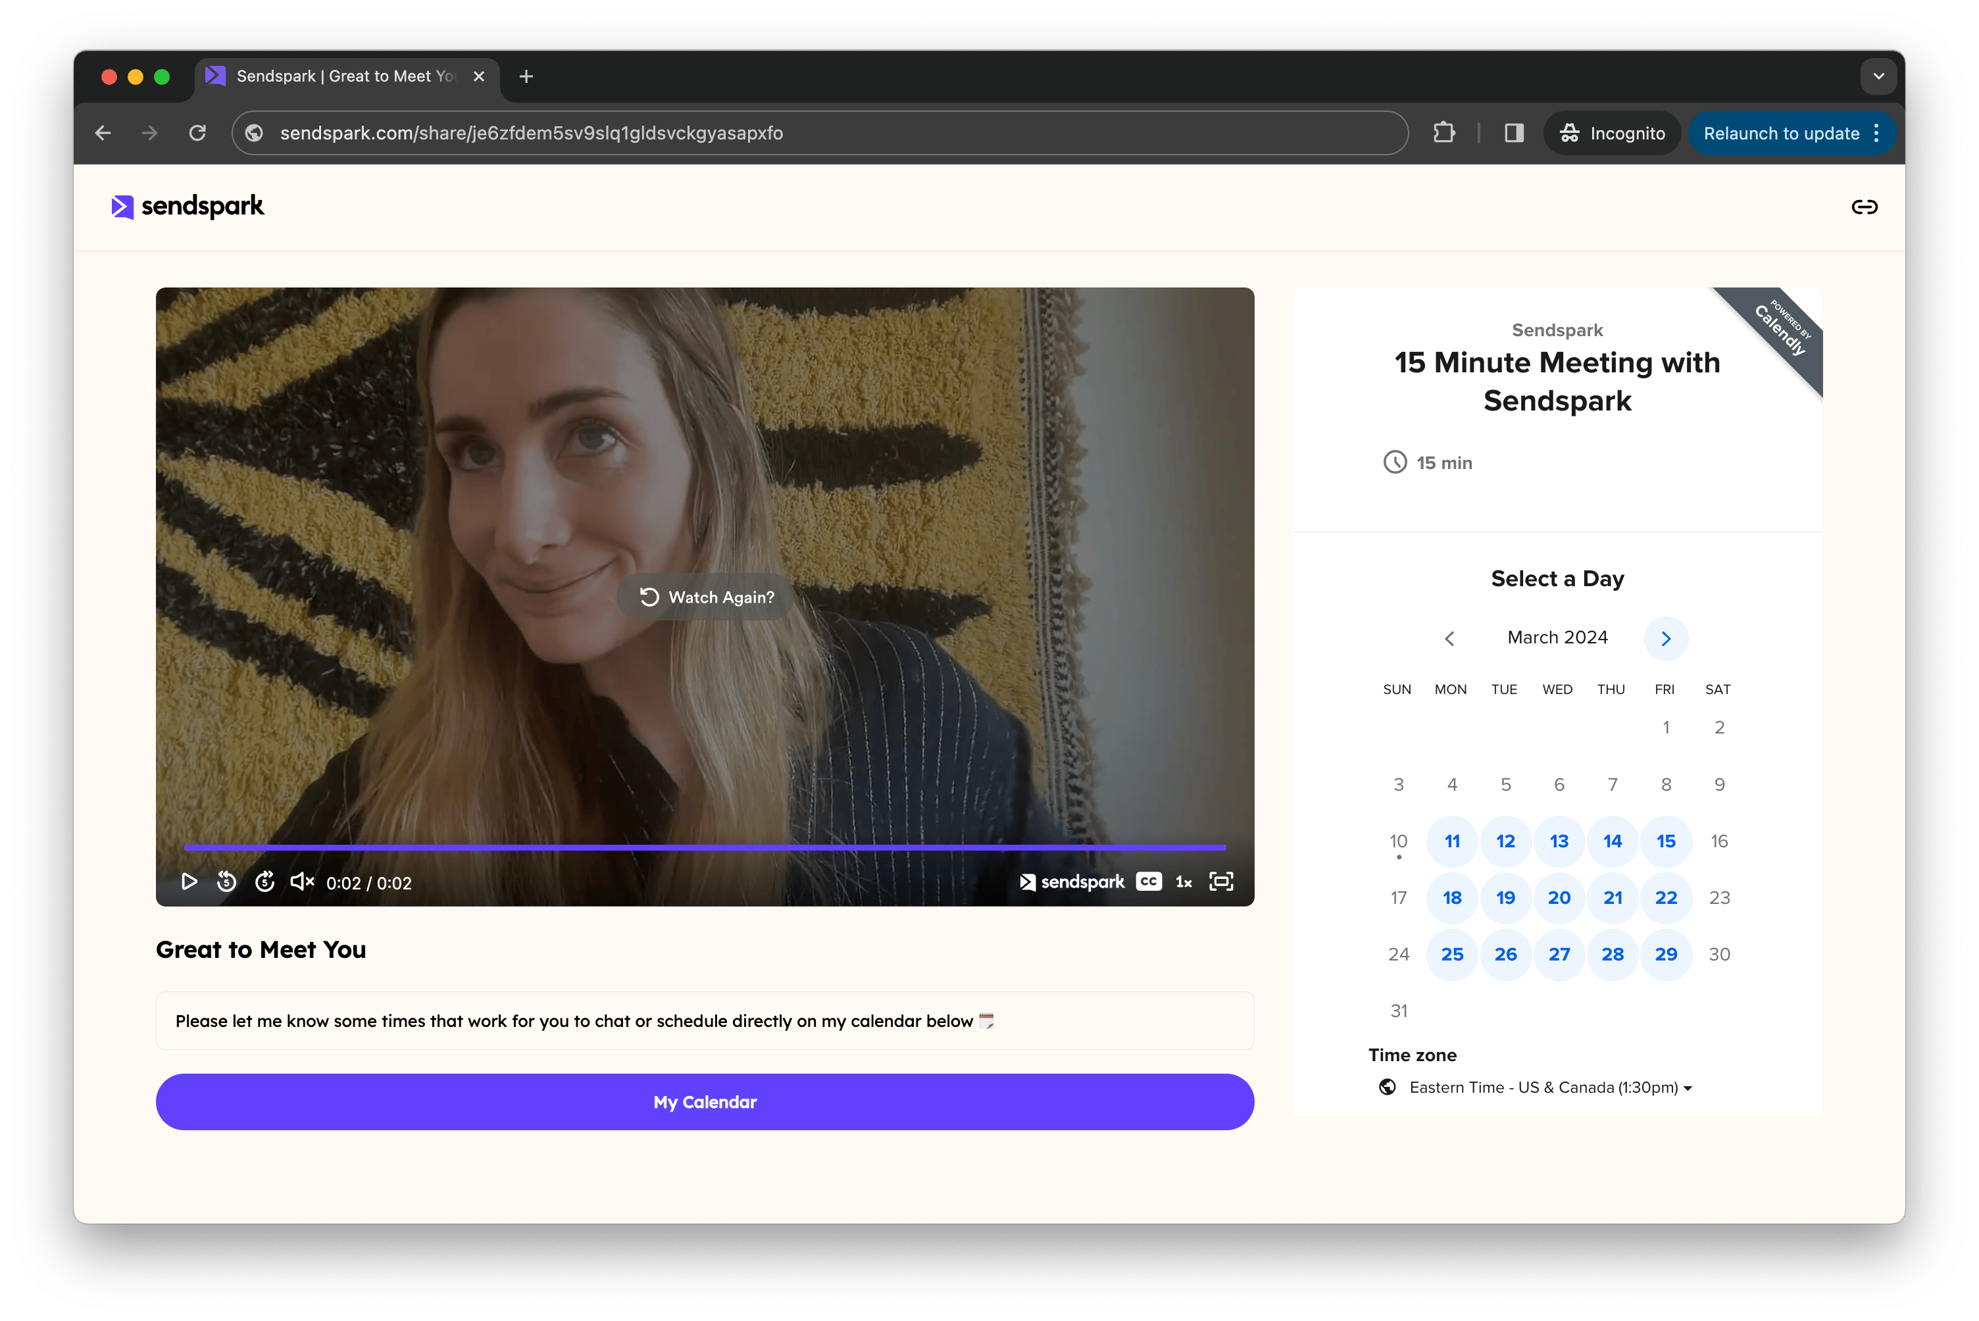The image size is (1979, 1321).
Task: Open the browser extensions puzzle icon
Action: [1444, 133]
